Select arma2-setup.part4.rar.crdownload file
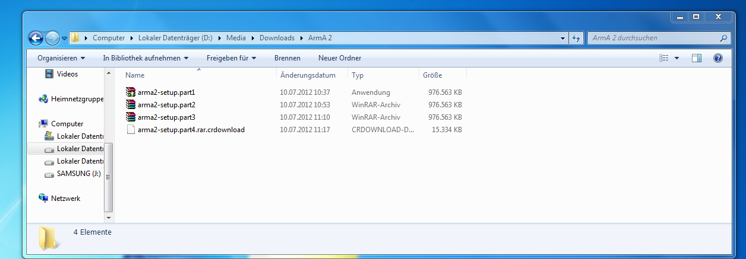 [x=191, y=130]
